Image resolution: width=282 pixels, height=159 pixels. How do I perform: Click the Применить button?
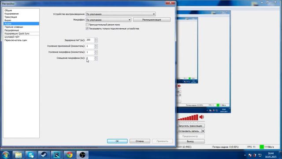(163, 141)
